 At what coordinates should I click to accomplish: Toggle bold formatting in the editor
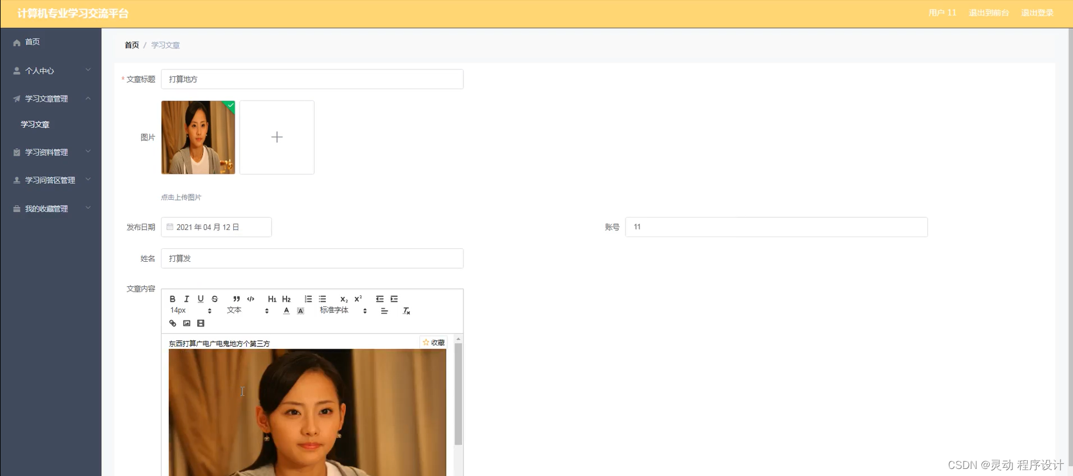point(173,299)
